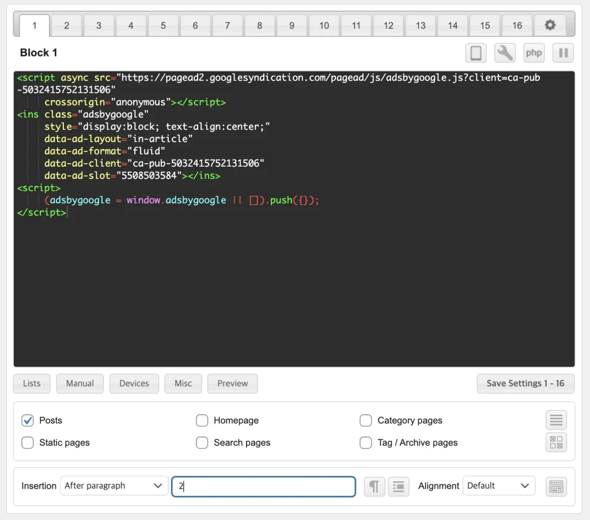Select block tab 12
The width and height of the screenshot is (590, 520).
388,25
